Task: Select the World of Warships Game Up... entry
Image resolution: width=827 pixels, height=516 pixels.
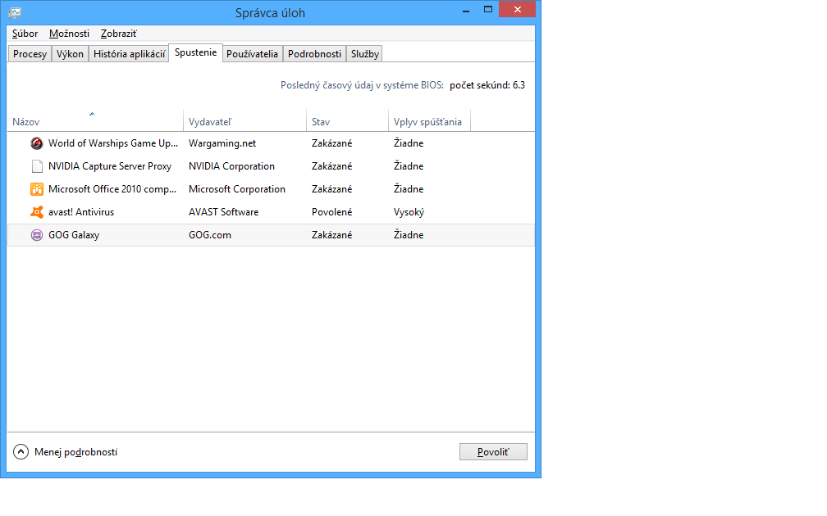Action: [113, 143]
